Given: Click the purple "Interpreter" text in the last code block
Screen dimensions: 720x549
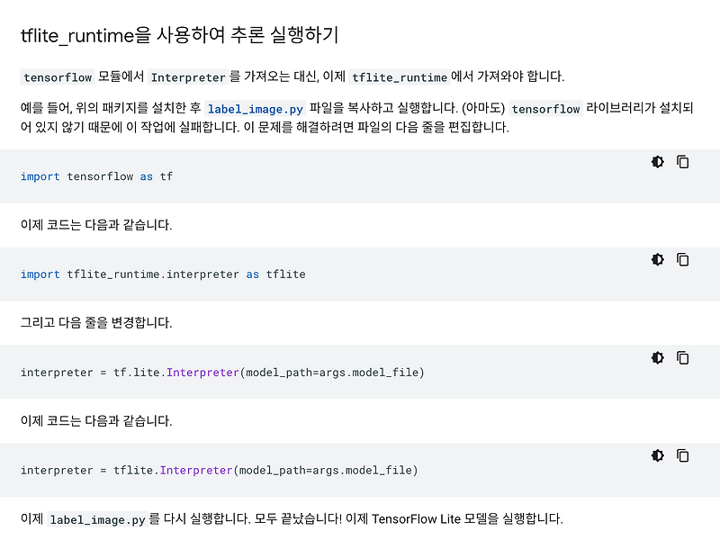Looking at the screenshot, I should [196, 470].
